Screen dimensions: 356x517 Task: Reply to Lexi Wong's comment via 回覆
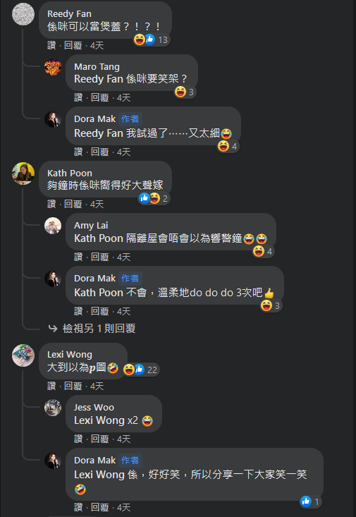click(x=73, y=386)
